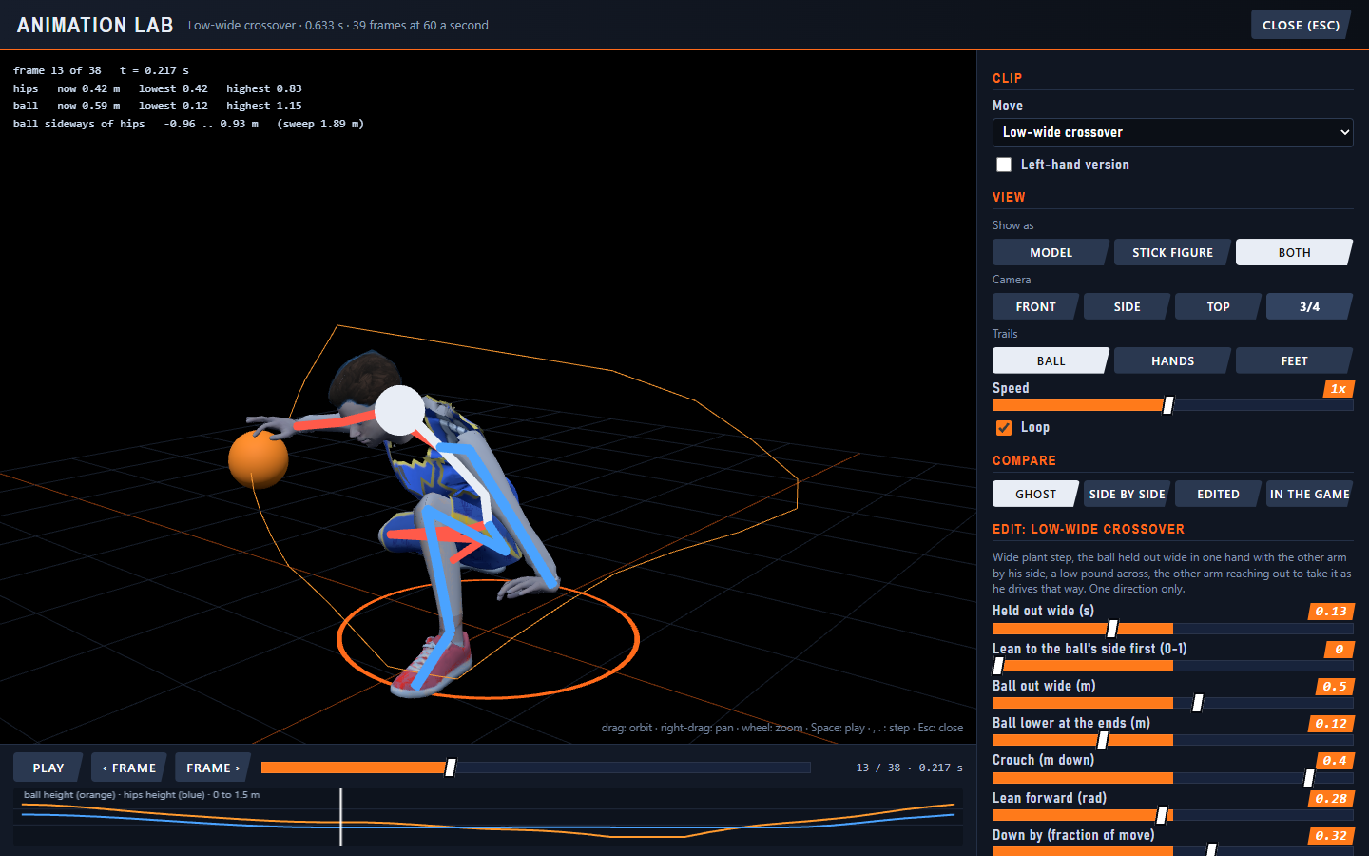
Task: Uncheck the Loop checkbox
Action: click(x=1004, y=428)
